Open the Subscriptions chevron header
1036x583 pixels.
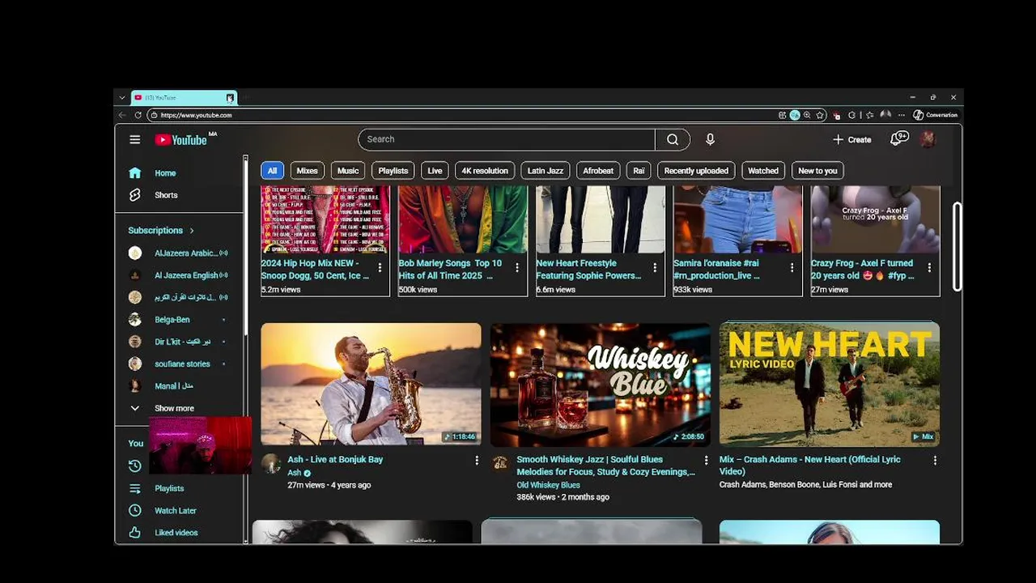(x=160, y=230)
